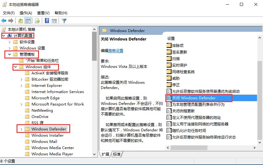Click the 策略设置 edit link
263x165 pixels.
click(x=116, y=51)
